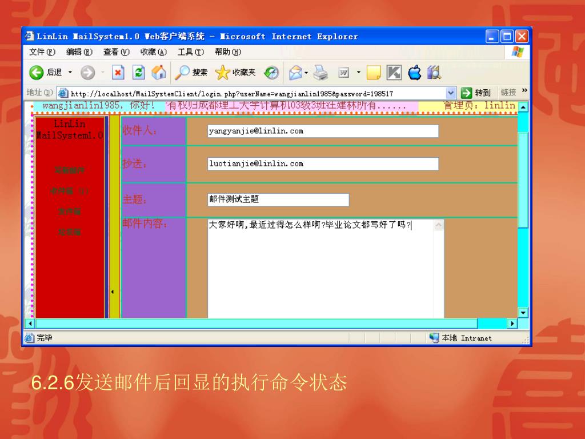Click the page's vertical scrollbar down arrow
This screenshot has width=585, height=439.
tap(523, 312)
